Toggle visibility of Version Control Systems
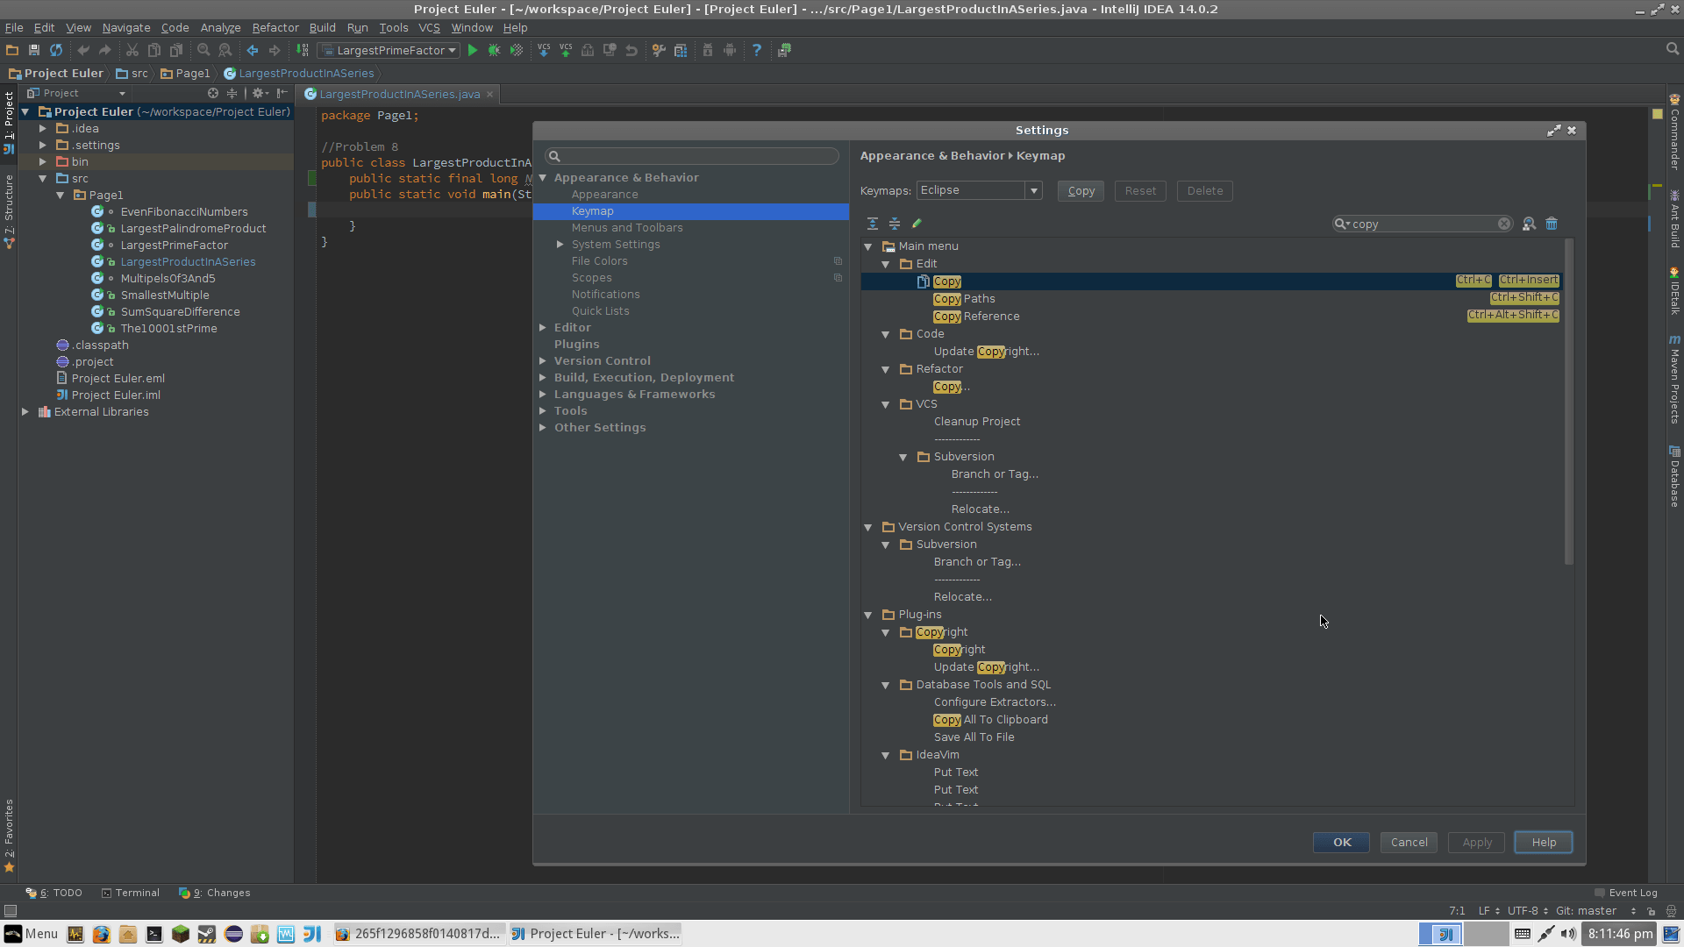The image size is (1684, 947). click(x=868, y=526)
